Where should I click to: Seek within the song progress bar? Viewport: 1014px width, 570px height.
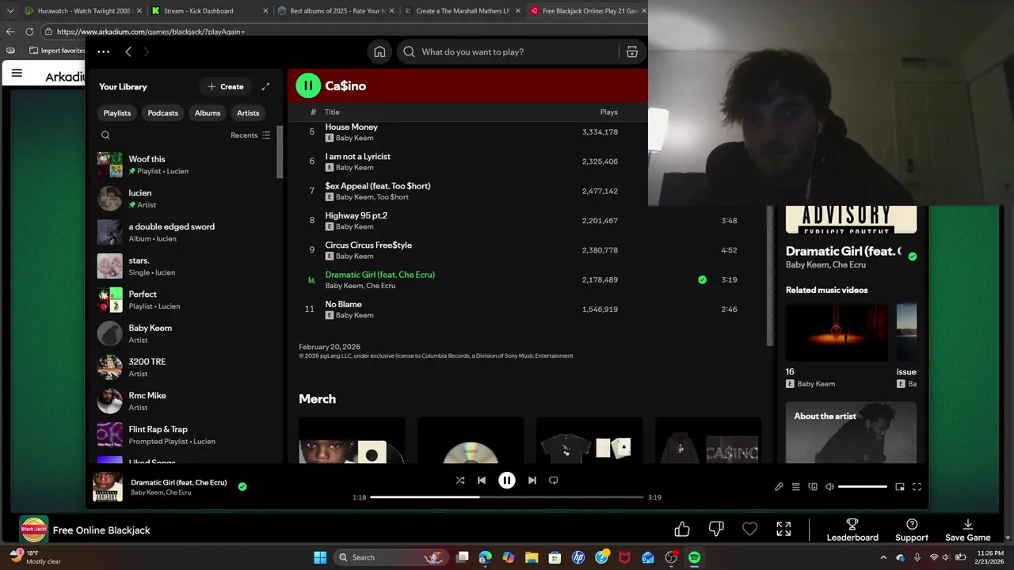[507, 497]
